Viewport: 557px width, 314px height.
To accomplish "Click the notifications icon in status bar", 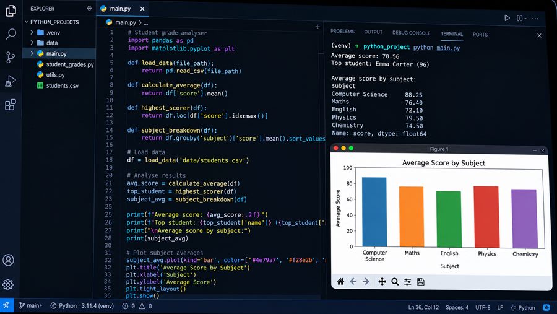I will [x=546, y=307].
